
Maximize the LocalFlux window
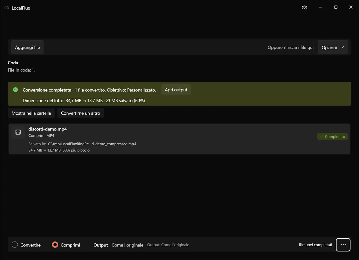(336, 7)
